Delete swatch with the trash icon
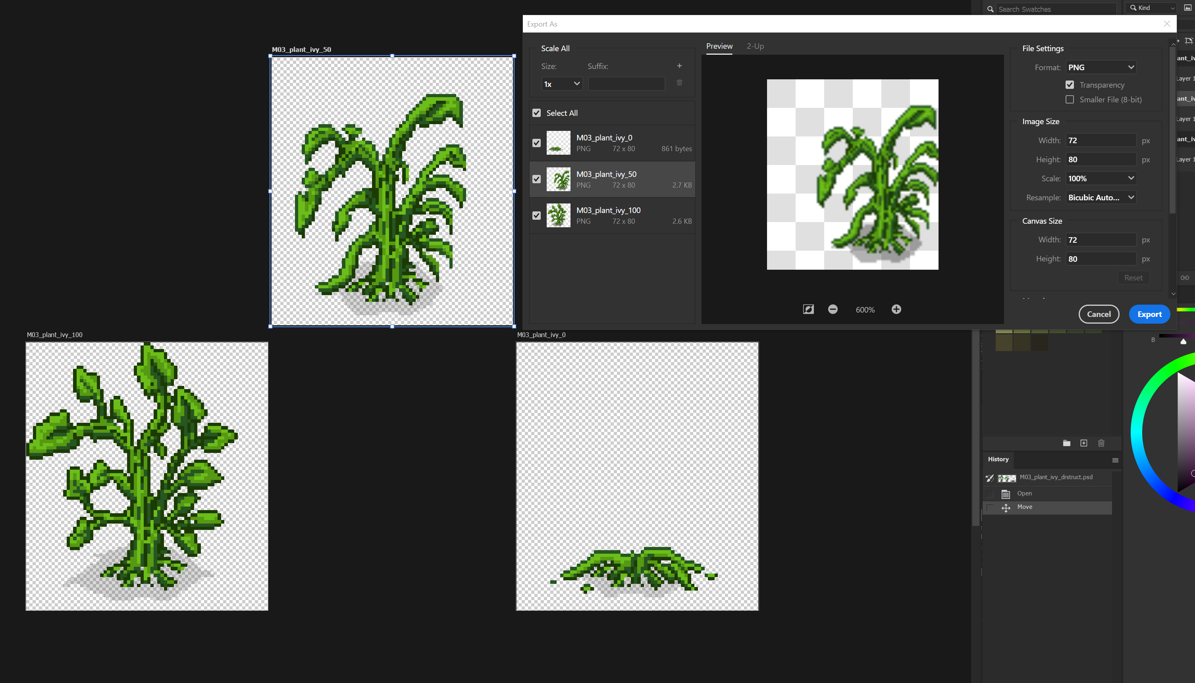The height and width of the screenshot is (683, 1195). [x=1101, y=443]
